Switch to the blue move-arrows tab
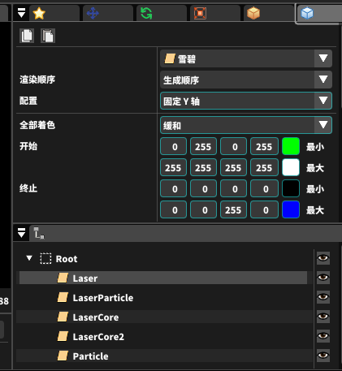The height and width of the screenshot is (371, 342). (x=108, y=13)
